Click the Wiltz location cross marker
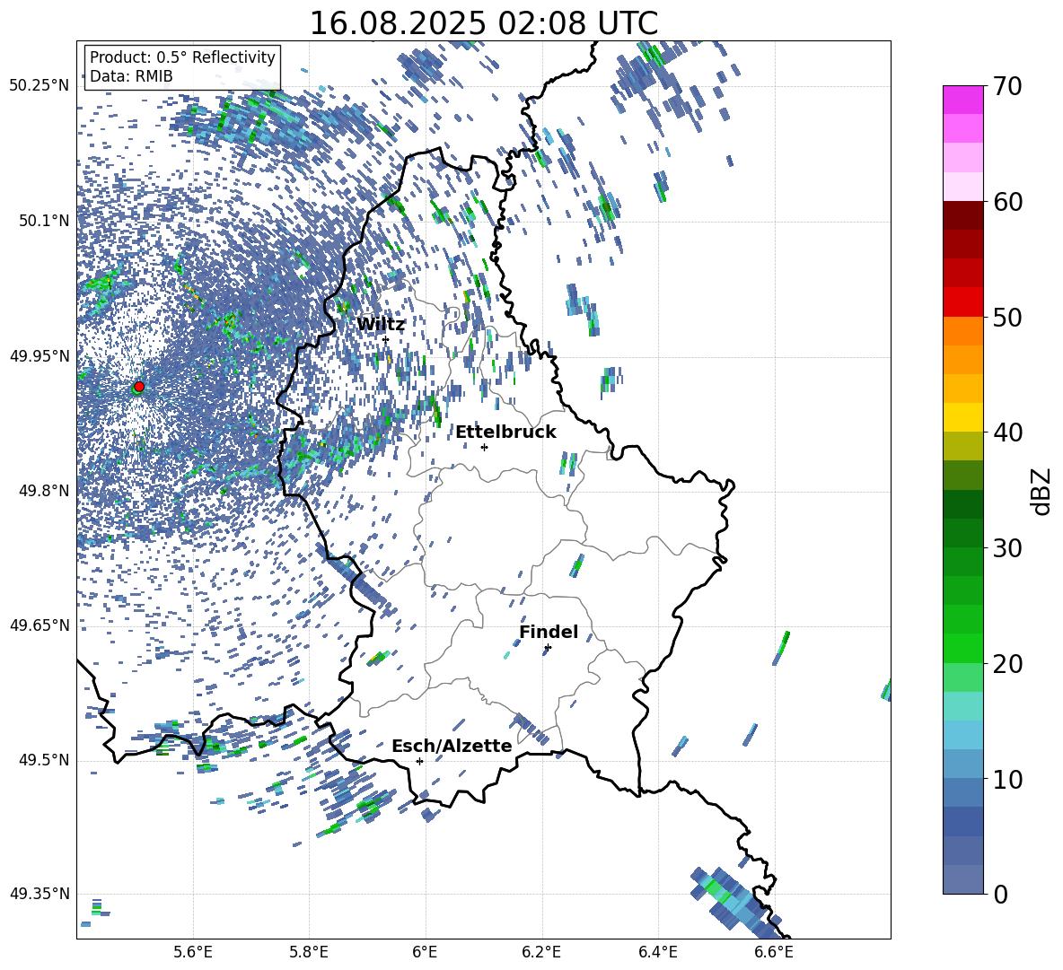This screenshot has width=1063, height=970. [386, 340]
